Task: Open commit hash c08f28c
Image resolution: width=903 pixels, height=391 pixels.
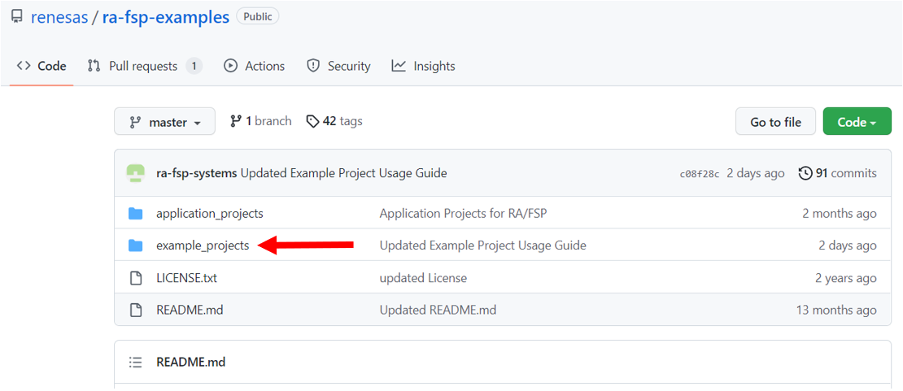Action: coord(700,174)
